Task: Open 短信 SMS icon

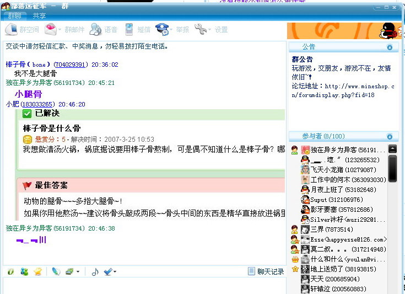Action: click(129, 29)
